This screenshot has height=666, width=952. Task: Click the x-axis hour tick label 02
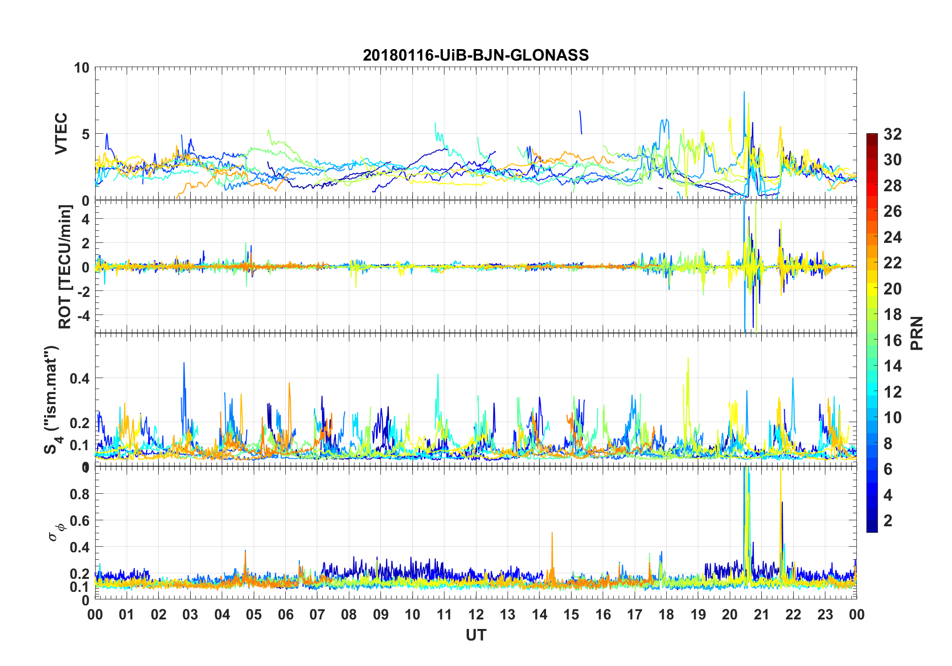[x=159, y=614]
